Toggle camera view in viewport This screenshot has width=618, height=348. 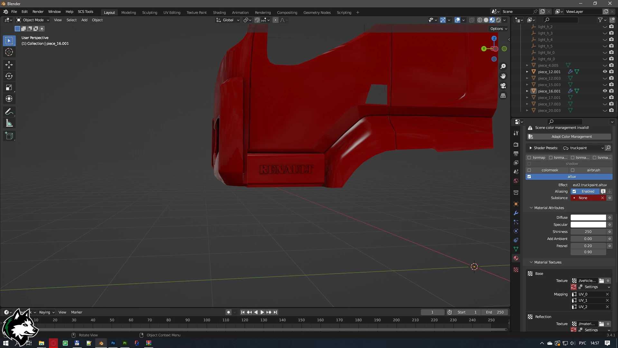[x=503, y=86]
